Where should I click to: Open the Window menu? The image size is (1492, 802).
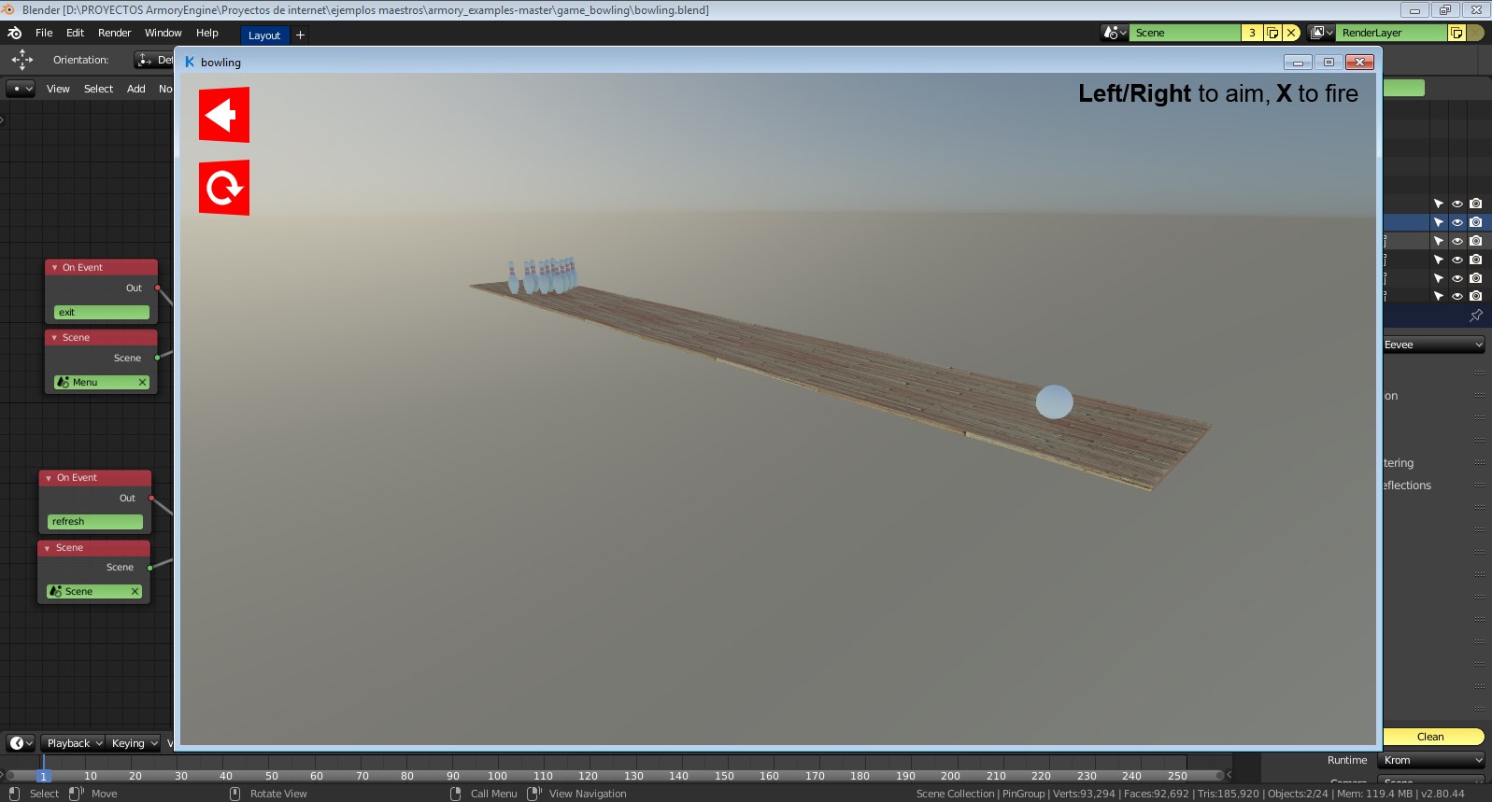[163, 33]
